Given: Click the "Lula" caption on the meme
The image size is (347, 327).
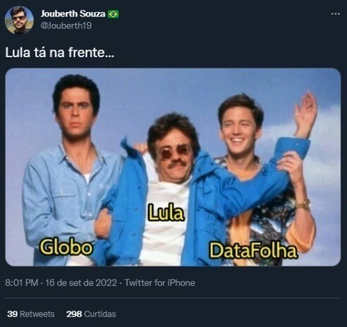Looking at the screenshot, I should [166, 213].
